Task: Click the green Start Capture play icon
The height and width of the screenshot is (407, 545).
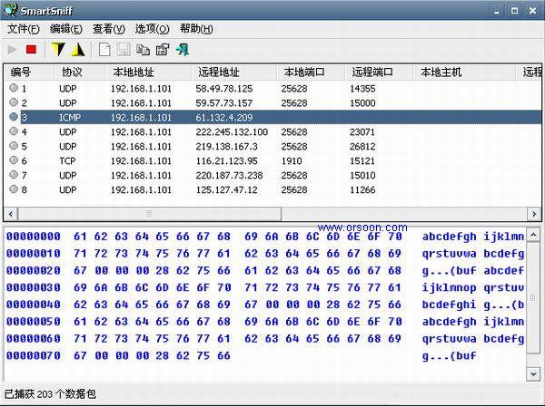Action: coord(12,50)
